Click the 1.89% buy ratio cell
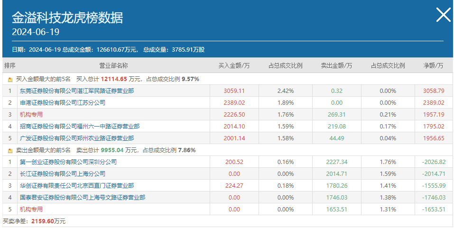 tap(286, 103)
